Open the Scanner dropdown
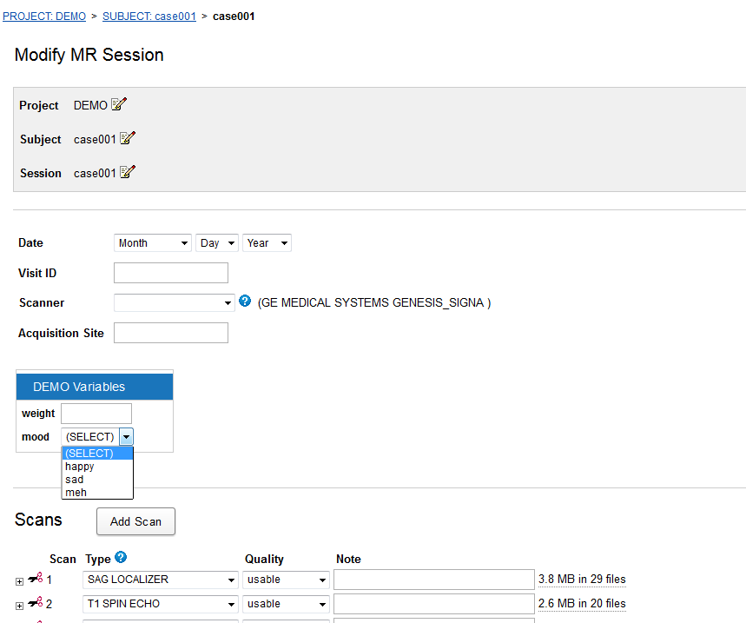This screenshot has height=623, width=746. (x=174, y=303)
